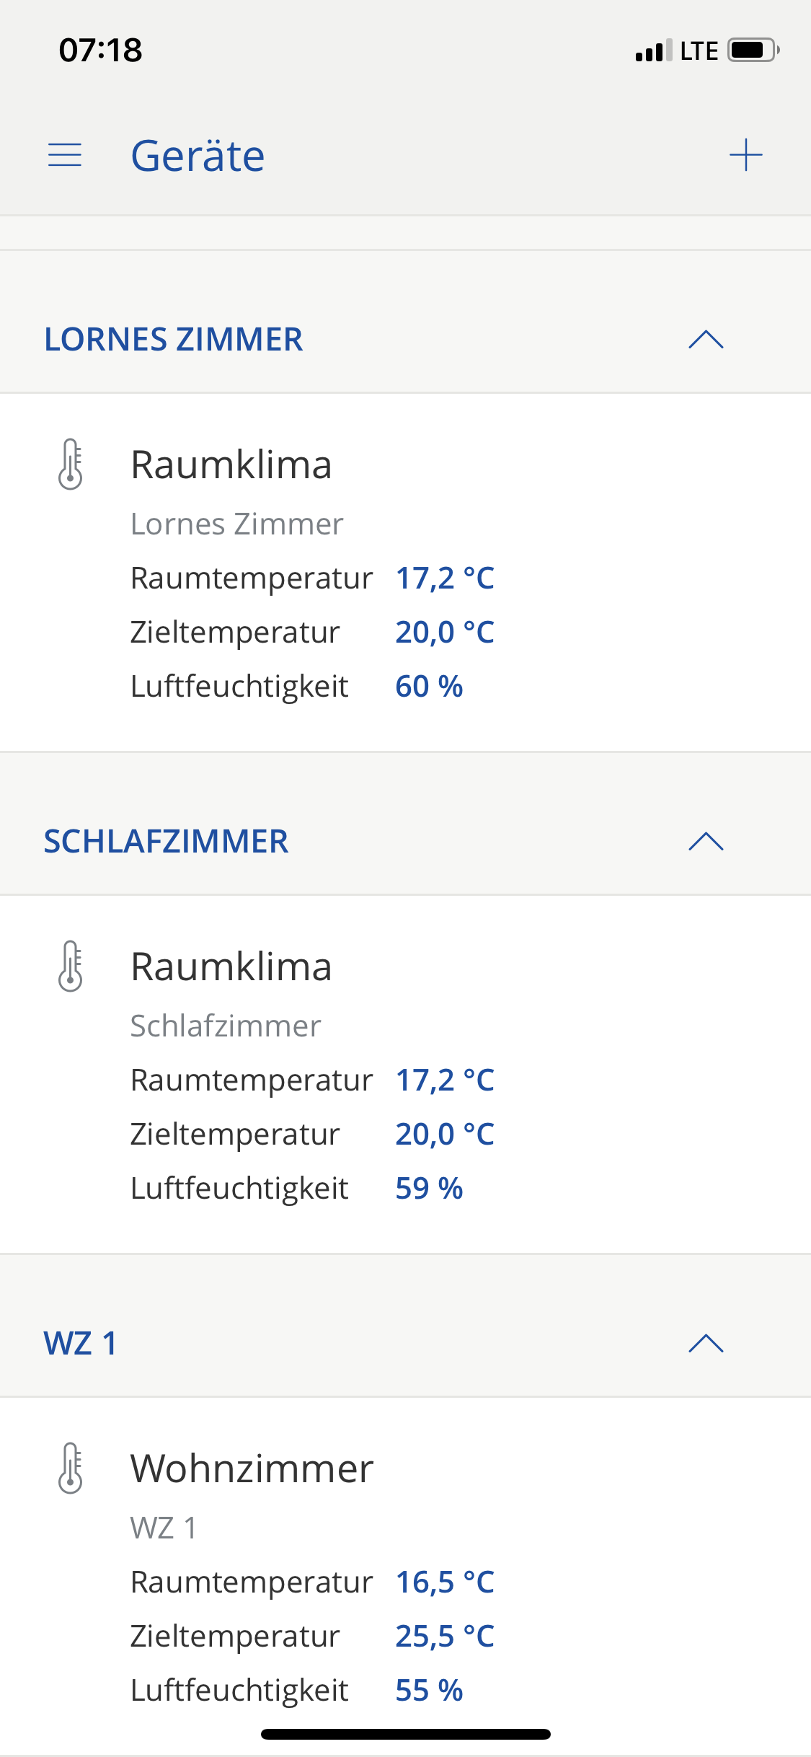Tap the battery status icon

click(x=753, y=50)
